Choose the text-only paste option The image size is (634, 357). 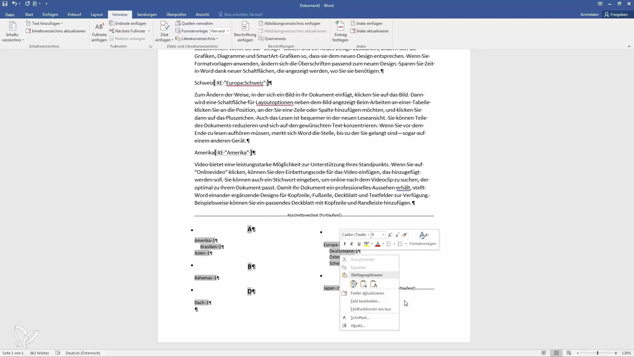tap(373, 284)
